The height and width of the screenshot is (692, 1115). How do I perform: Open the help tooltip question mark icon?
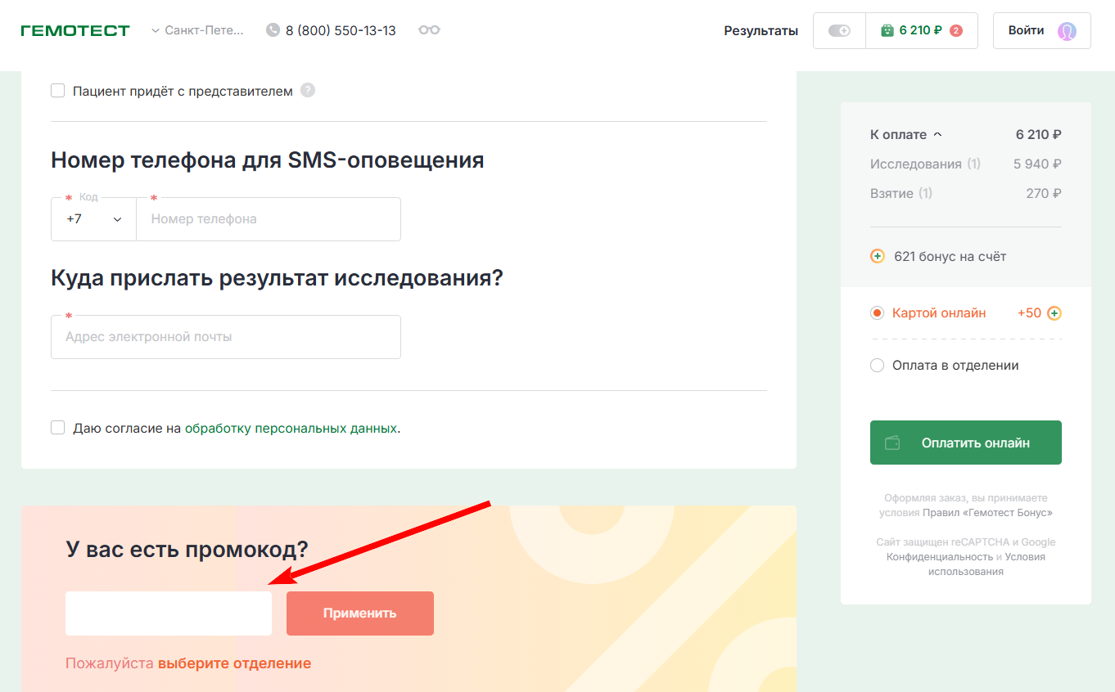308,90
